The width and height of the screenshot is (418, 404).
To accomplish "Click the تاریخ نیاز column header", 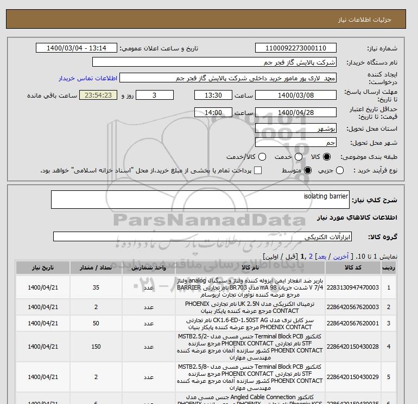I will pyautogui.click(x=43, y=268).
